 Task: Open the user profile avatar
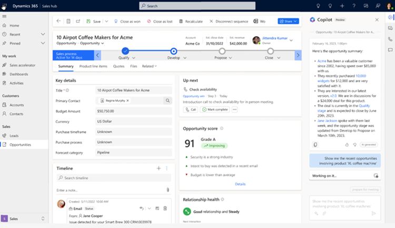[x=389, y=6]
